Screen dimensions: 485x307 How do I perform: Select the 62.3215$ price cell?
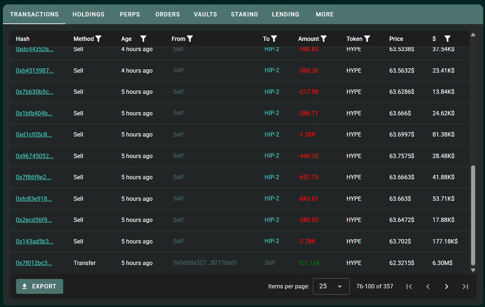[x=402, y=263]
